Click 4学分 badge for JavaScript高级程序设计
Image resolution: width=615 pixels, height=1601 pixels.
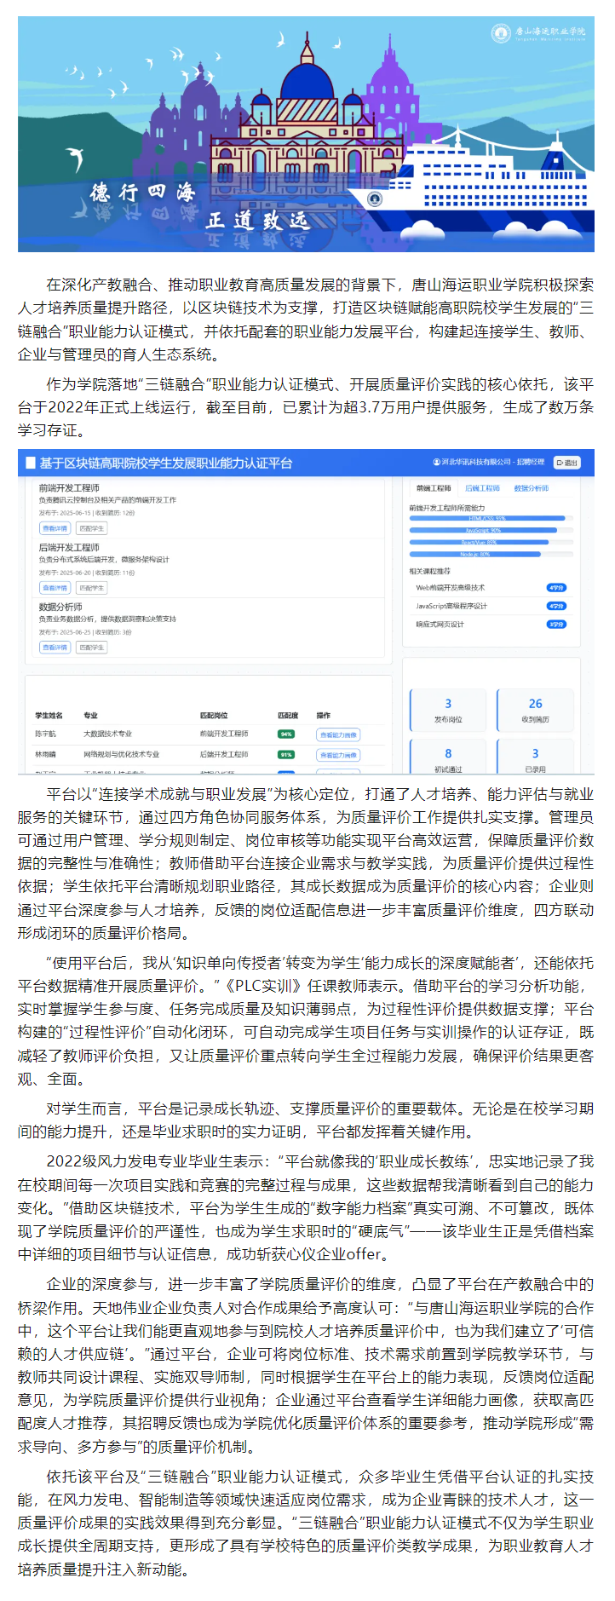coord(556,606)
